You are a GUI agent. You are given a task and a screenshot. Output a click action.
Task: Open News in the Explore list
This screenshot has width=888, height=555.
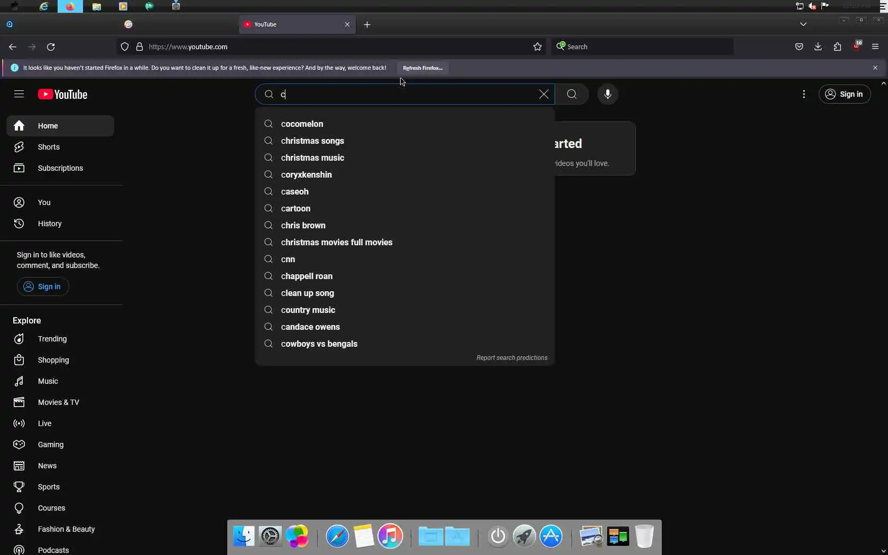60,466
